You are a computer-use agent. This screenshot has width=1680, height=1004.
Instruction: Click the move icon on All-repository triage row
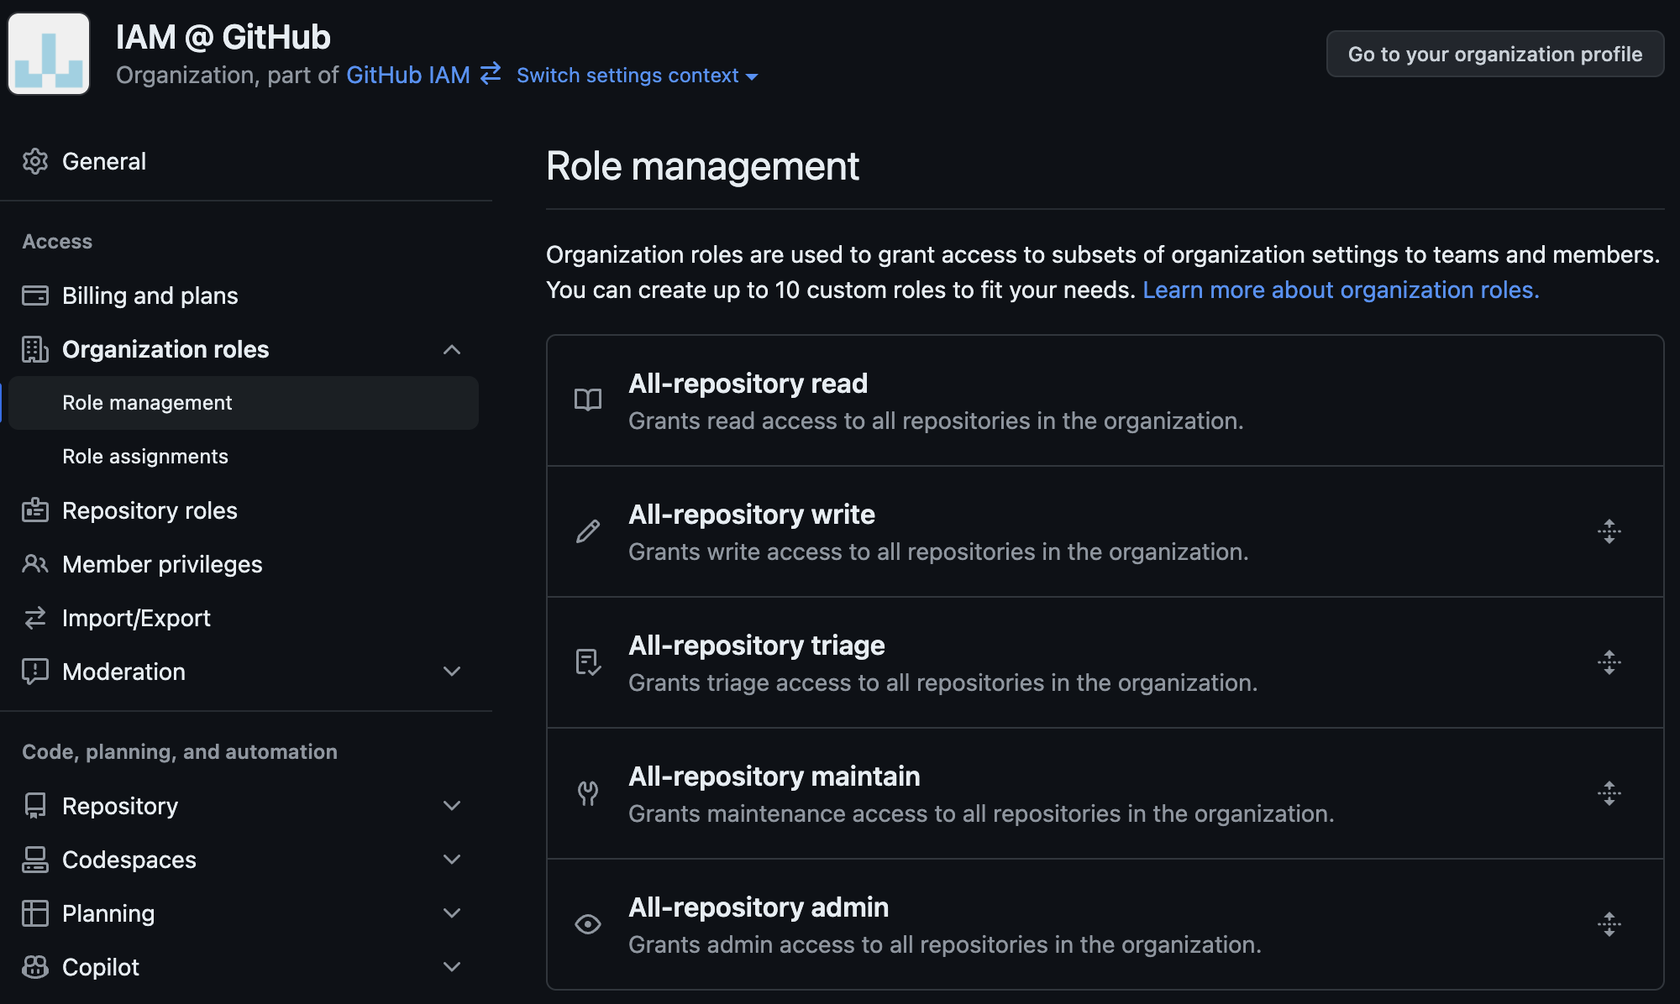[1609, 662]
